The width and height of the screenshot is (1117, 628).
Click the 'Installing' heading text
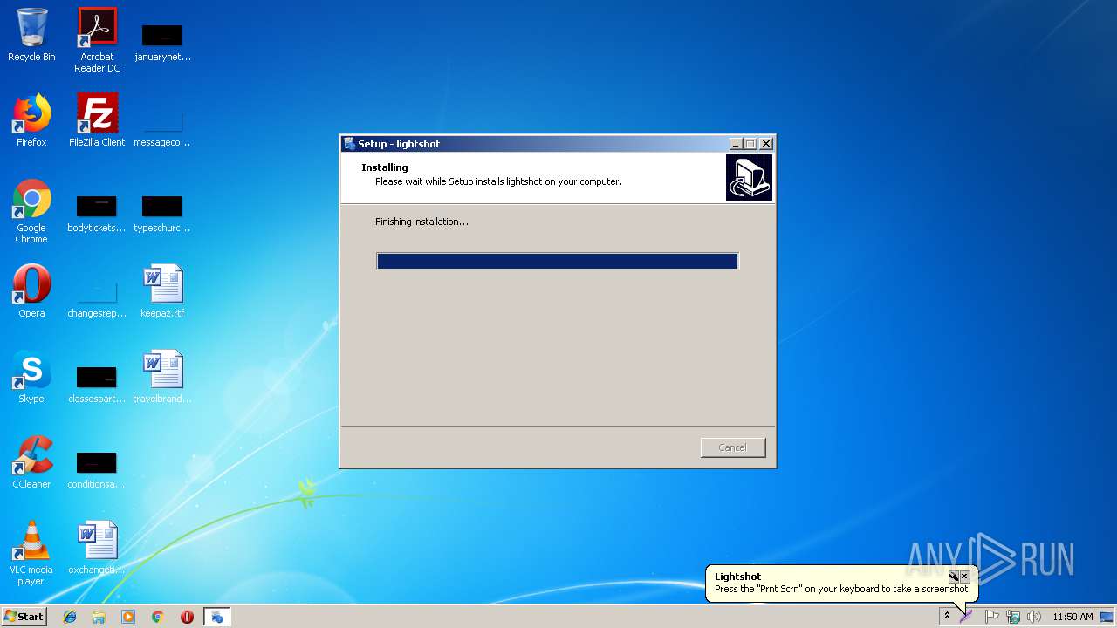385,167
